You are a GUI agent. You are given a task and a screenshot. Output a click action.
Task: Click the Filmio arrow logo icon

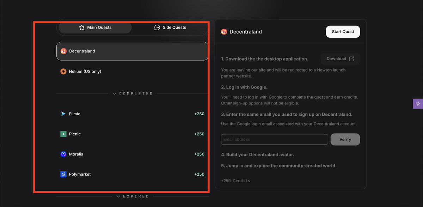click(x=63, y=114)
